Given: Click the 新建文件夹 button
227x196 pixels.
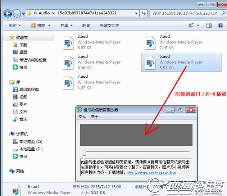Looking at the screenshot, I should (x=109, y=26).
